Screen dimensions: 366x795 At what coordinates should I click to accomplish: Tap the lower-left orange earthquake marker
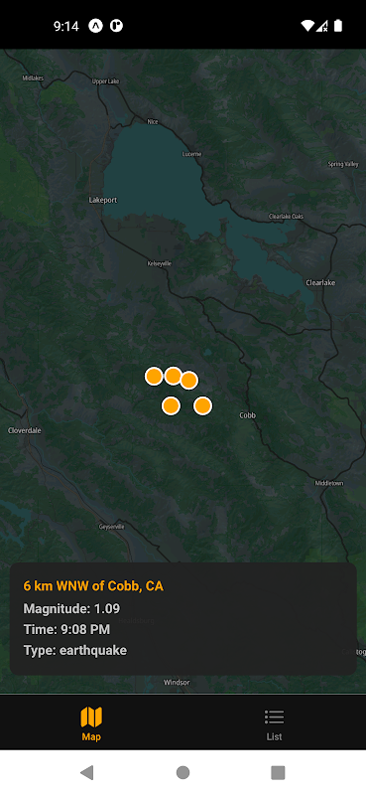point(172,405)
